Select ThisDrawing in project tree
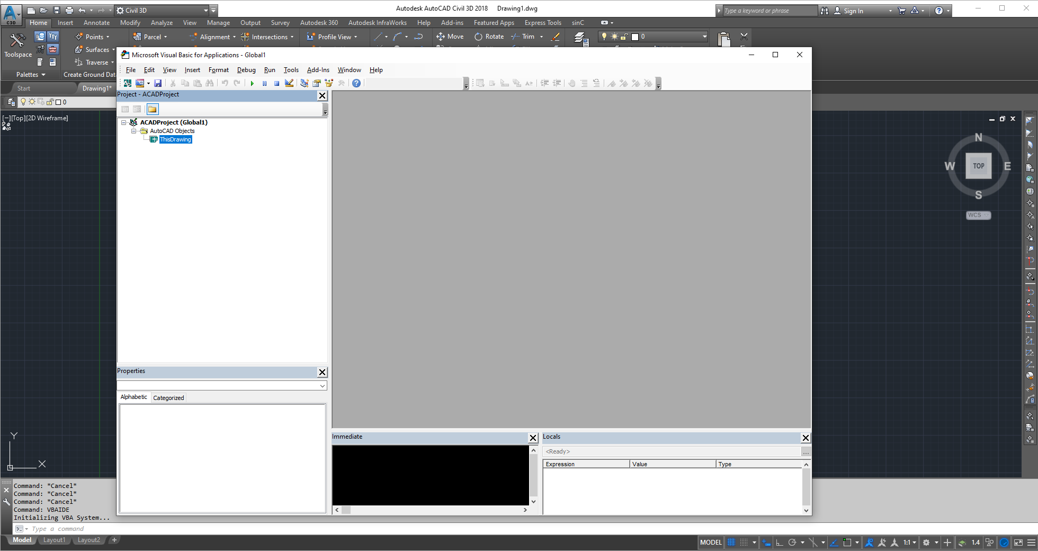This screenshot has height=551, width=1038. [175, 139]
